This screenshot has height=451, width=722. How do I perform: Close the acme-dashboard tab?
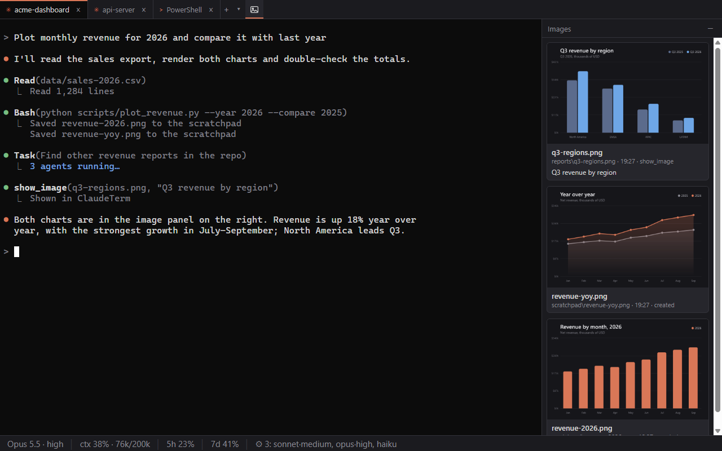click(78, 10)
